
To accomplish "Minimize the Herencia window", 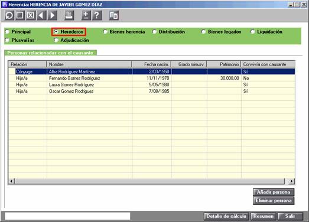I will 291,4.
